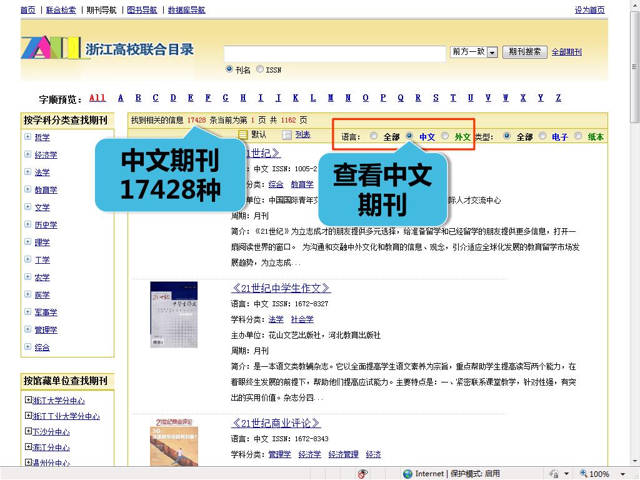Open subject link 社会学 under 21世纪中学生作文

302,319
